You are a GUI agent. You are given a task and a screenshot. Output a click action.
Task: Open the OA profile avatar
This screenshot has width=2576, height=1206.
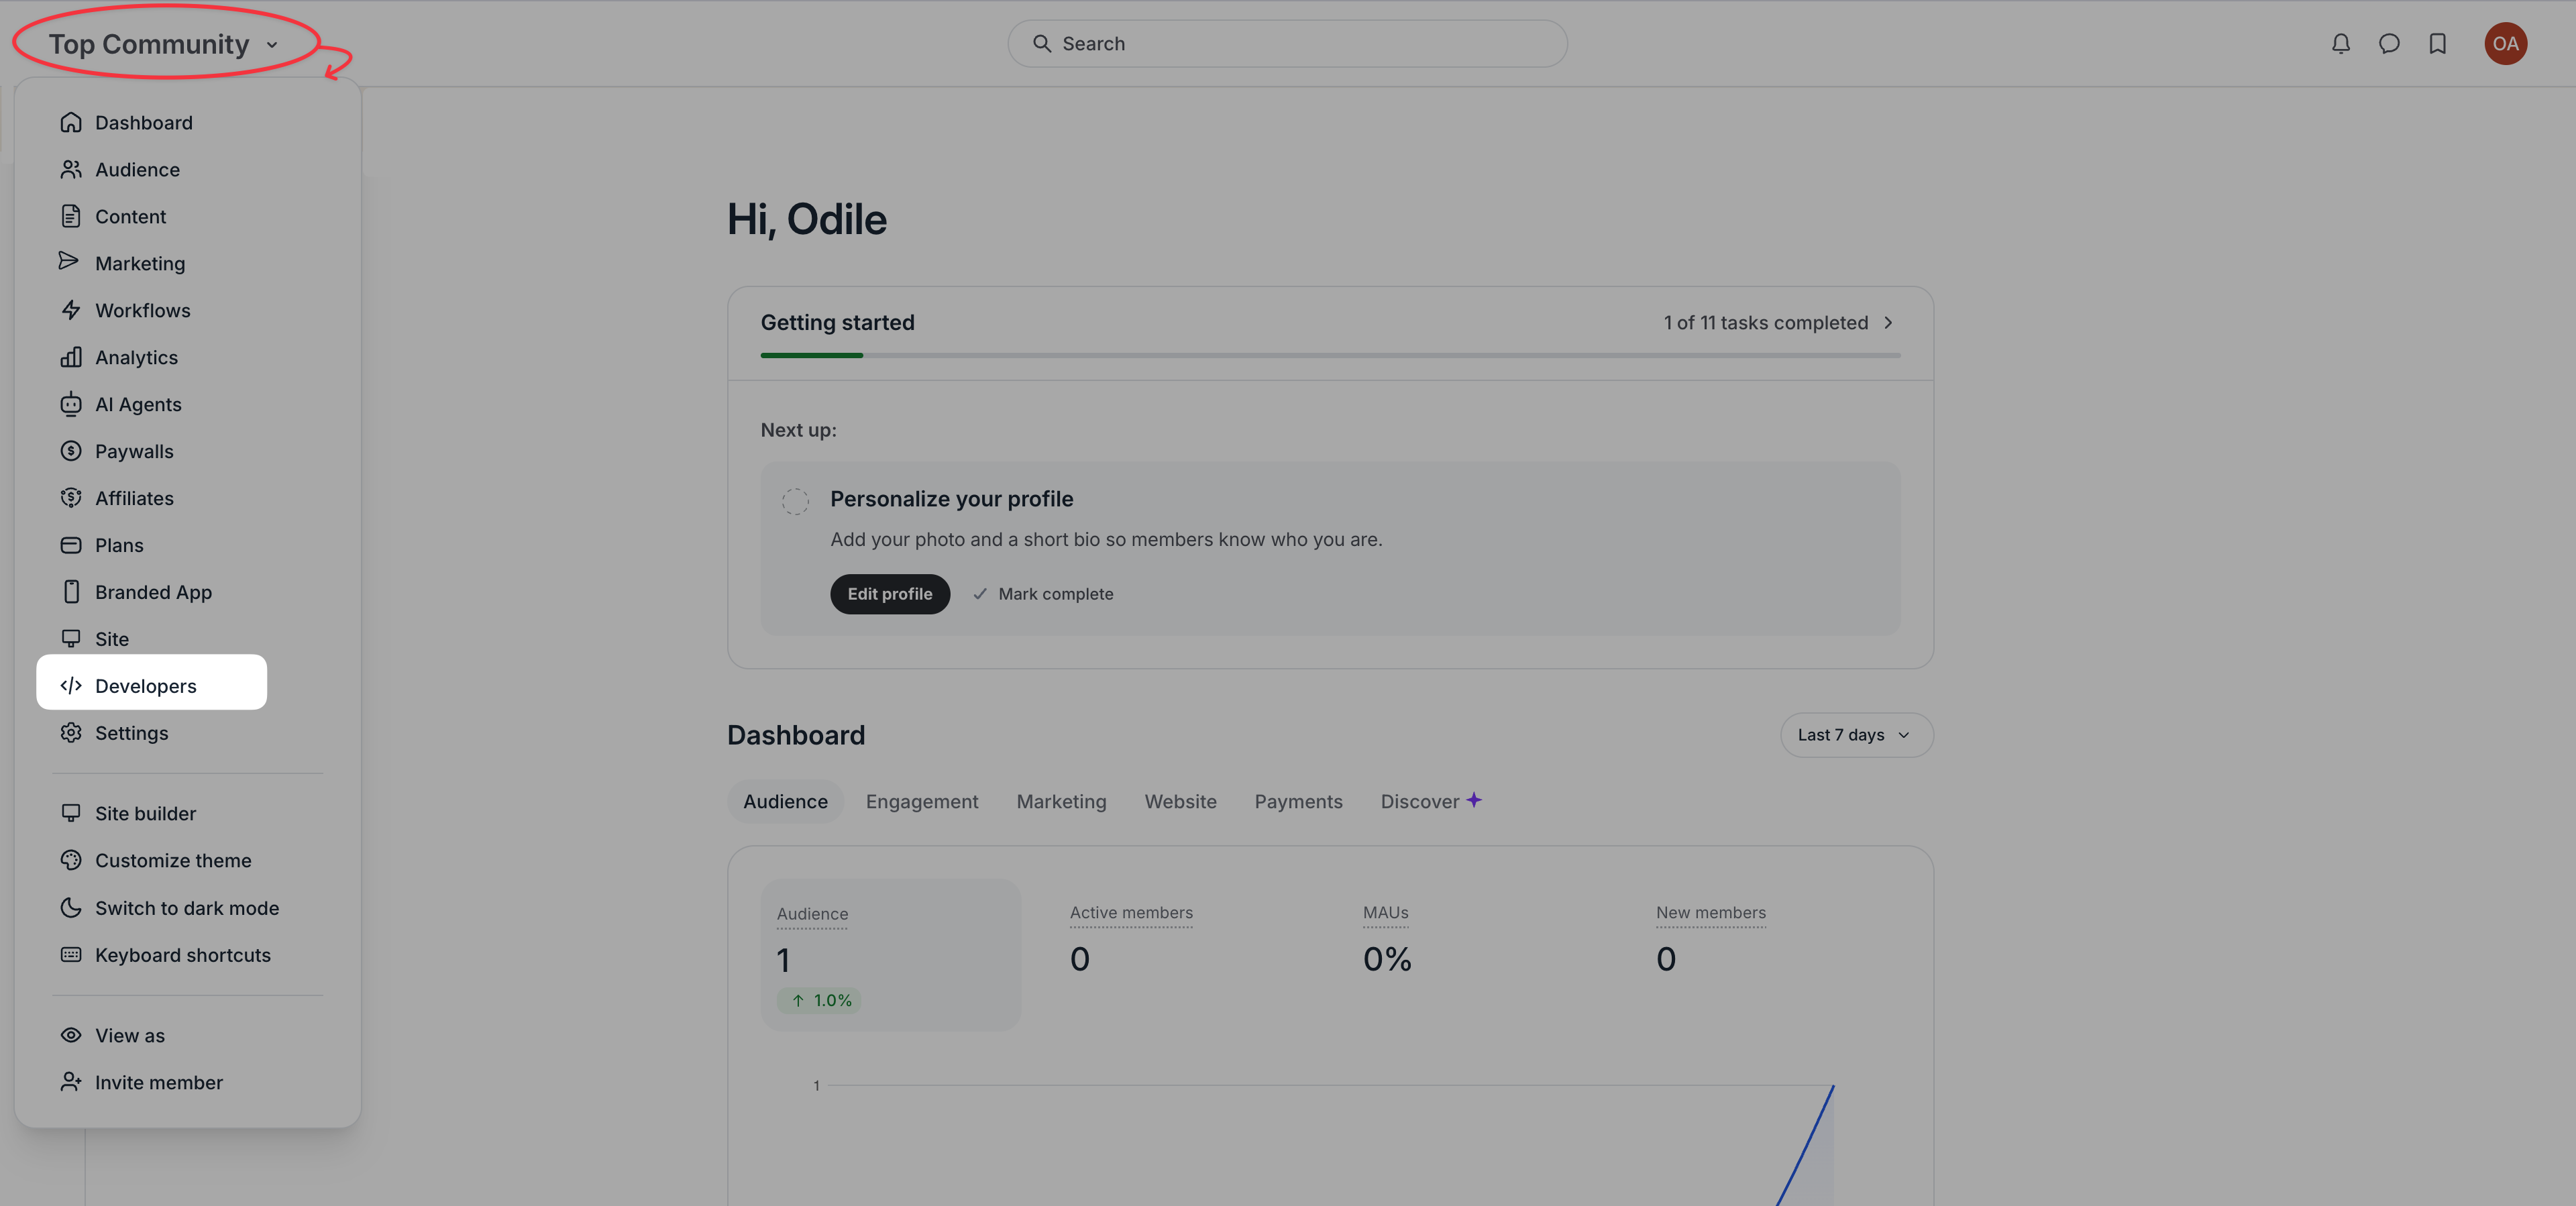click(2505, 44)
